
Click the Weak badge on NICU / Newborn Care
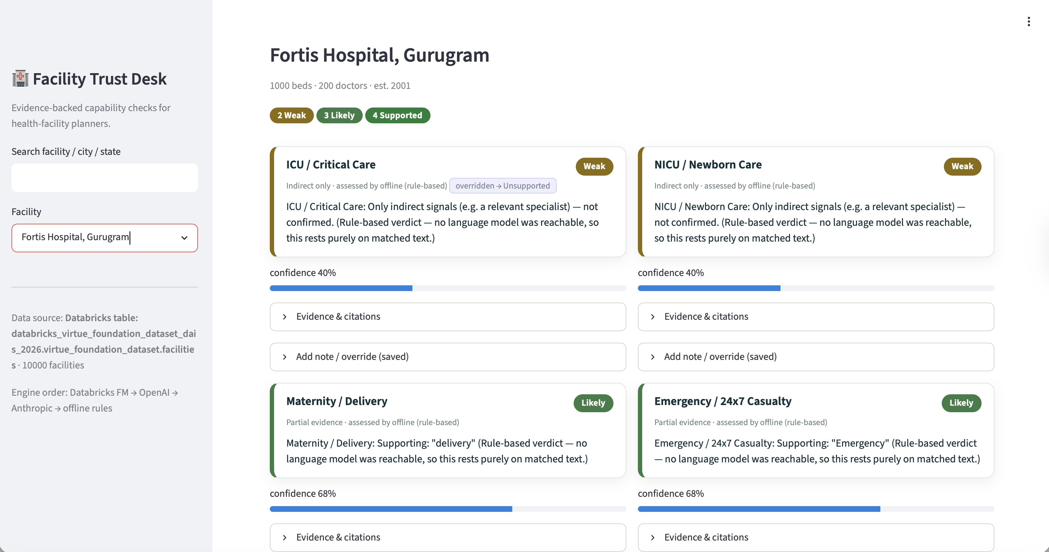(962, 166)
